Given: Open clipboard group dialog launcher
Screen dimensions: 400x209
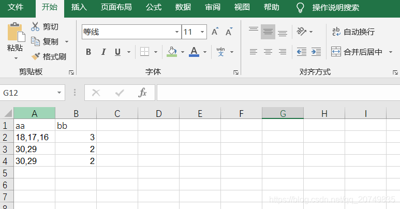Looking at the screenshot, I should (x=71, y=72).
